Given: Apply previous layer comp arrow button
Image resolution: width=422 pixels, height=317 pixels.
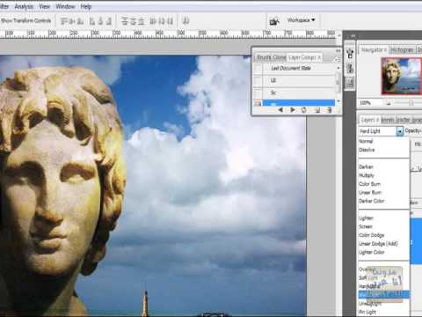Looking at the screenshot, I should [x=280, y=110].
